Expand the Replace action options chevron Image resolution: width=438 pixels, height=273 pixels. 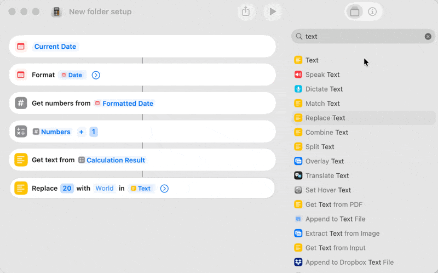164,189
